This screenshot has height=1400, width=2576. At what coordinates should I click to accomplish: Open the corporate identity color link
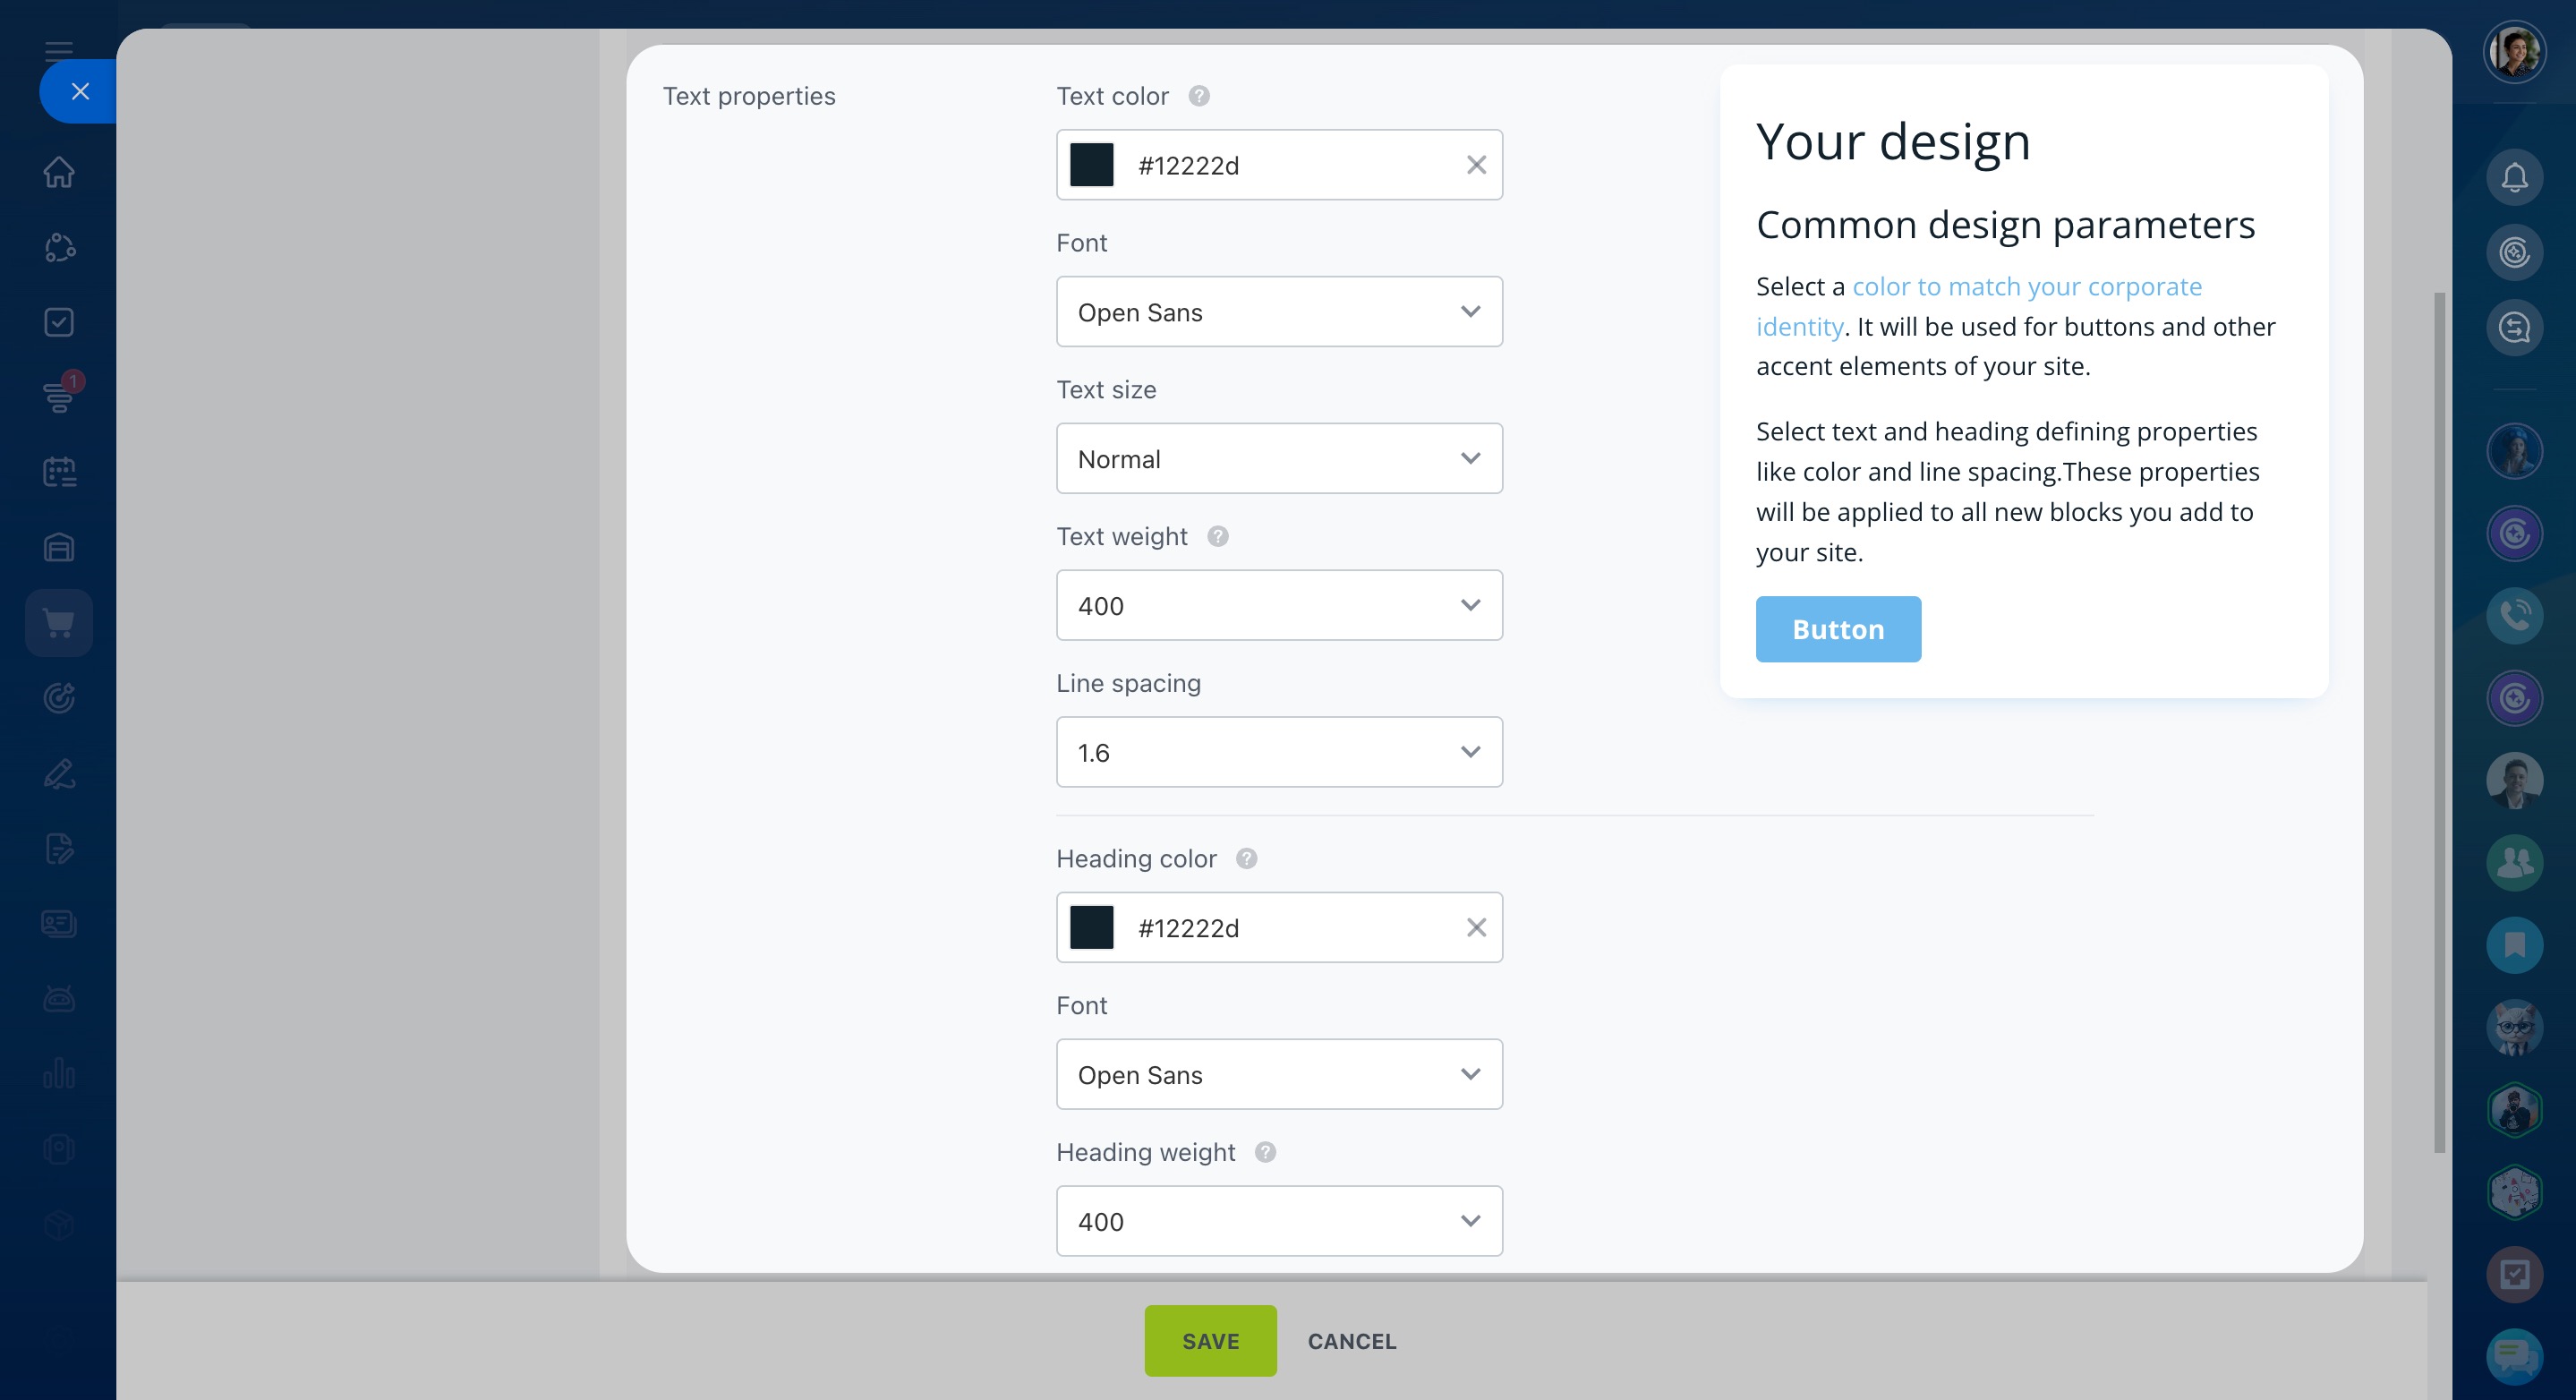pos(2026,287)
